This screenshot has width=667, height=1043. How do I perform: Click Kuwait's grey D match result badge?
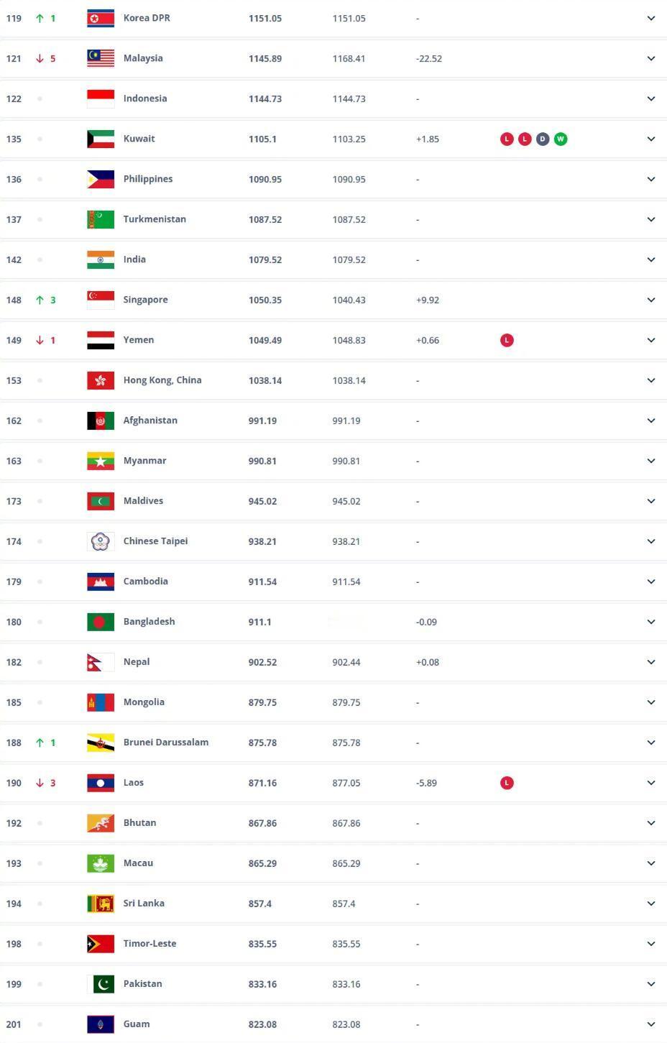click(x=543, y=139)
